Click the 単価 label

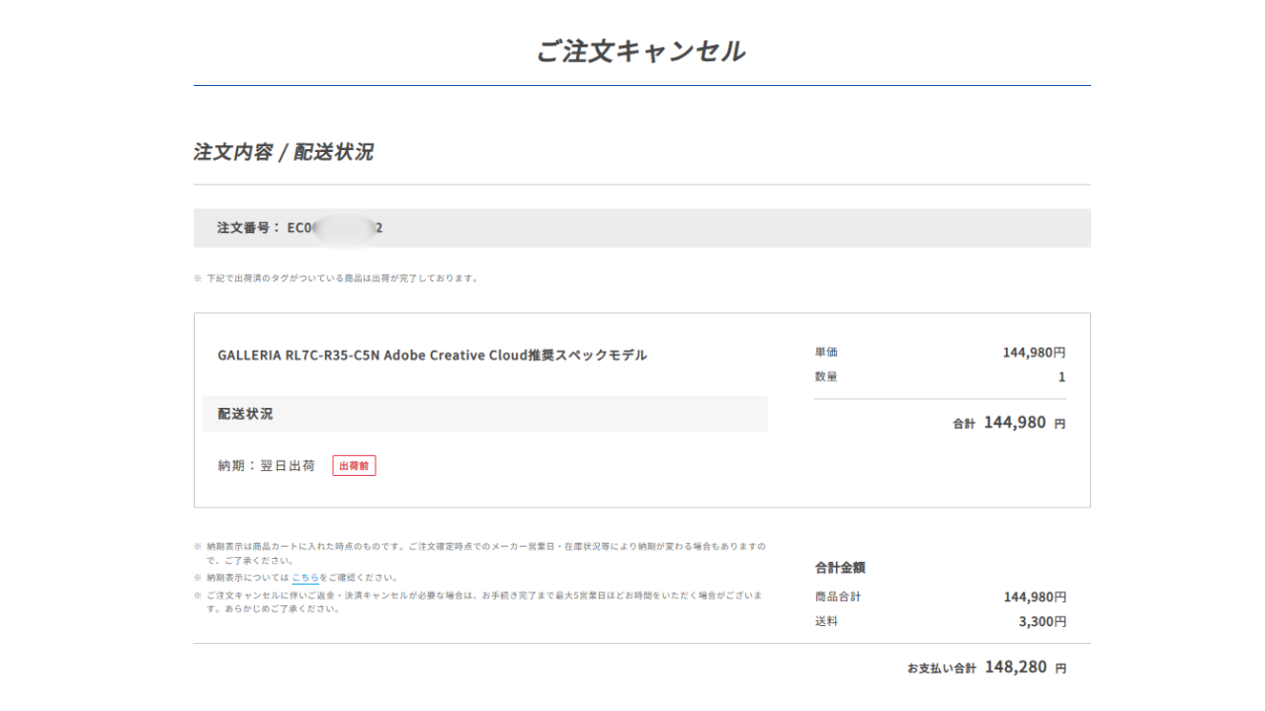coord(826,353)
